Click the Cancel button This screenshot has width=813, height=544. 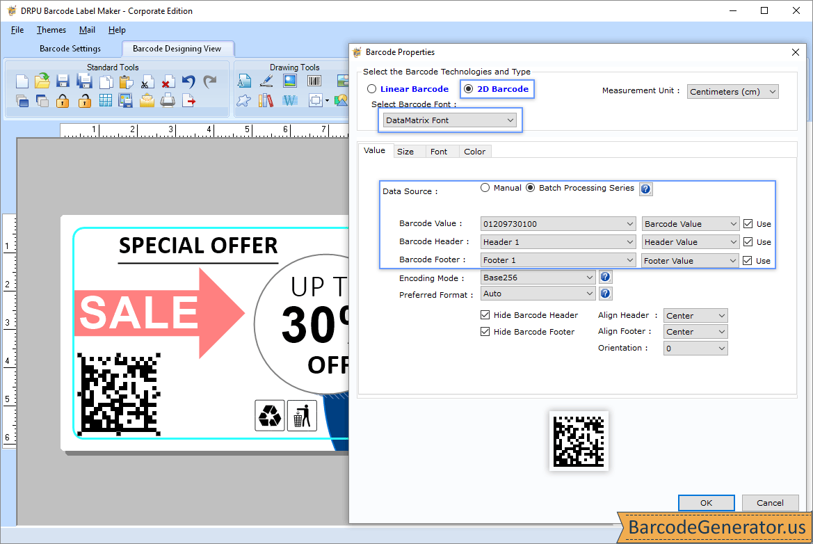point(770,503)
